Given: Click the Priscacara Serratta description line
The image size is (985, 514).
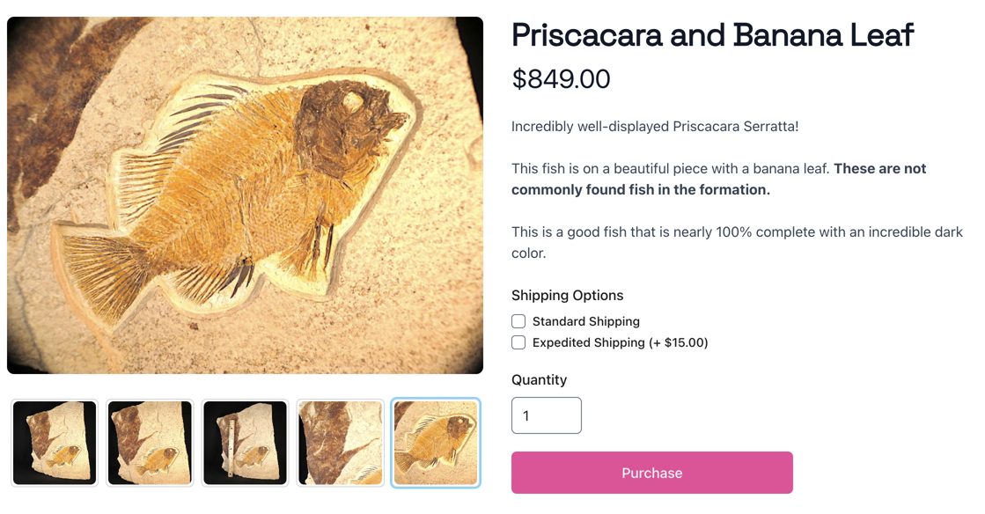Looking at the screenshot, I should coord(655,126).
